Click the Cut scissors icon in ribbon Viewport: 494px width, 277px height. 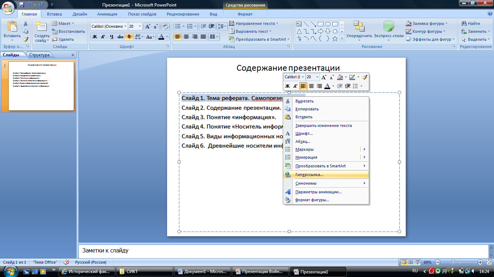(x=26, y=23)
